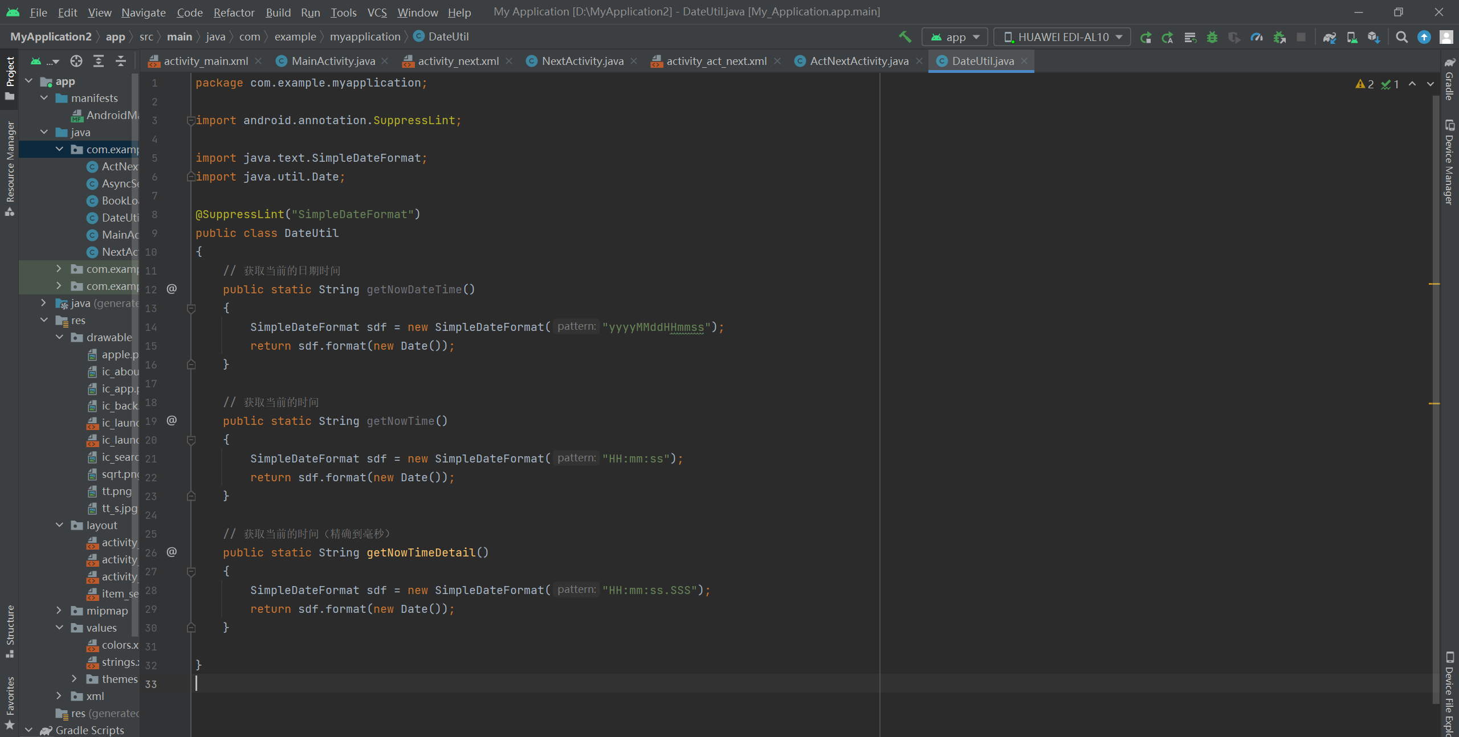
Task: Click Select Opened File target icon
Action: [x=76, y=61]
